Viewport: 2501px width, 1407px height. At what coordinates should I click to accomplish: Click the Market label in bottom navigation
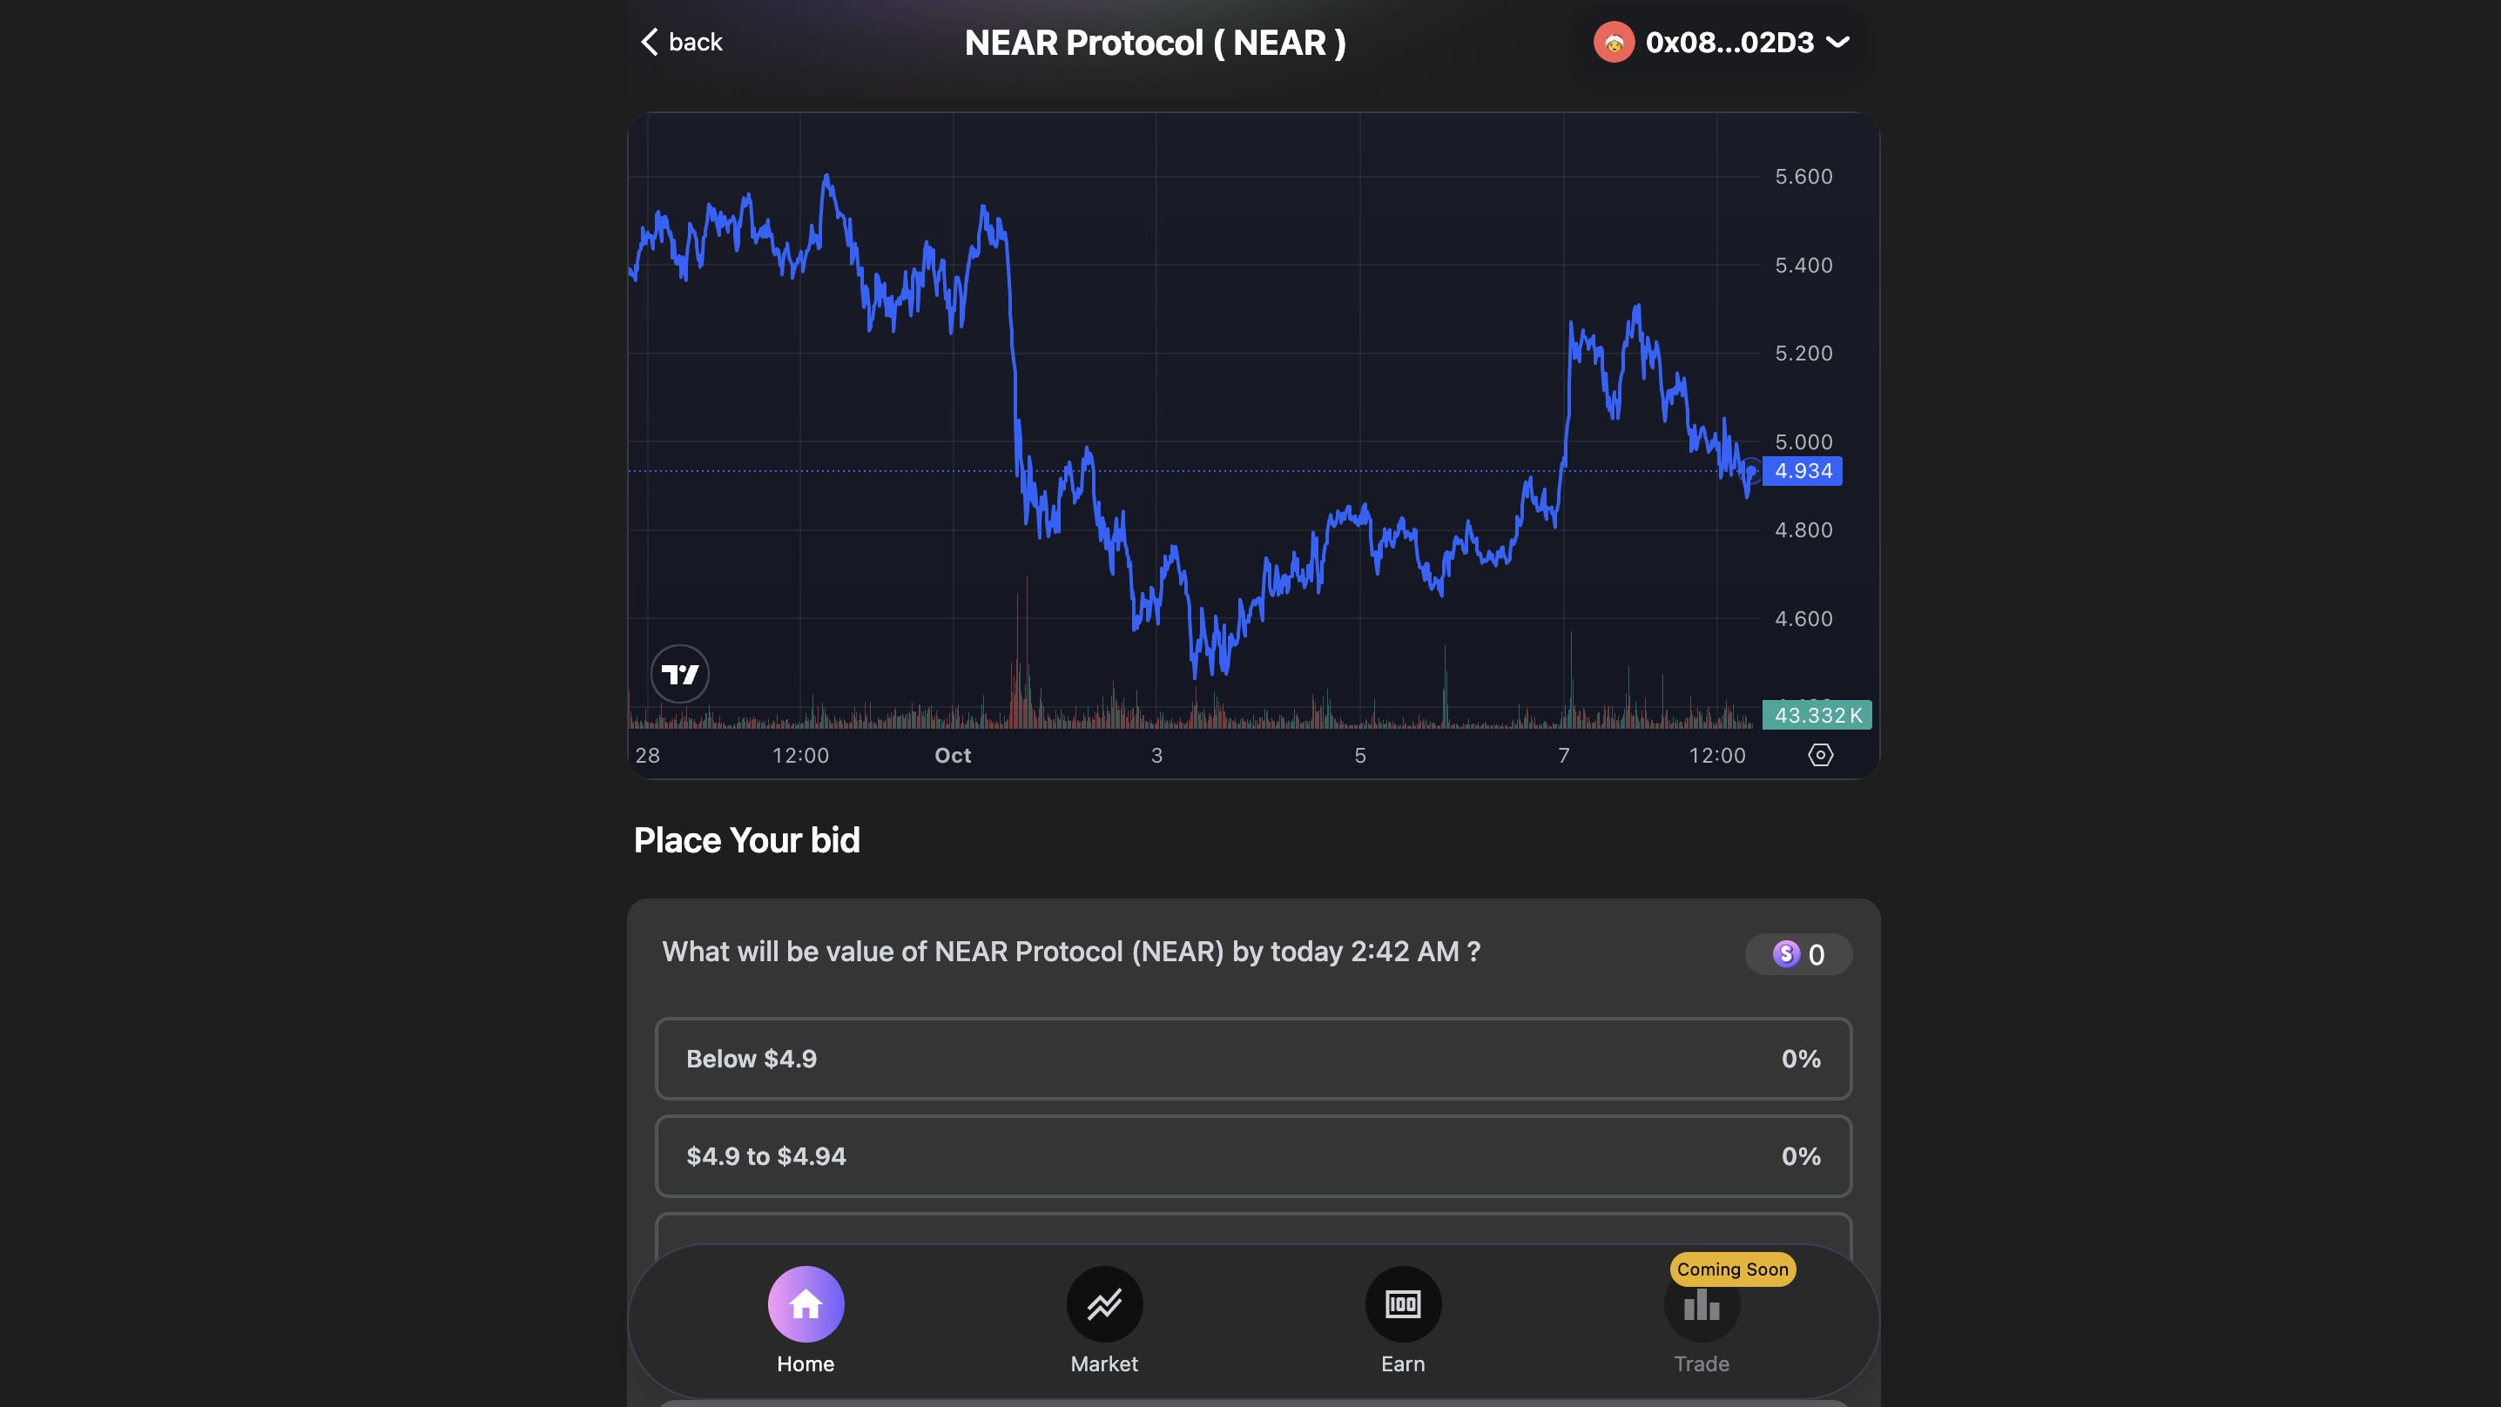tap(1104, 1364)
